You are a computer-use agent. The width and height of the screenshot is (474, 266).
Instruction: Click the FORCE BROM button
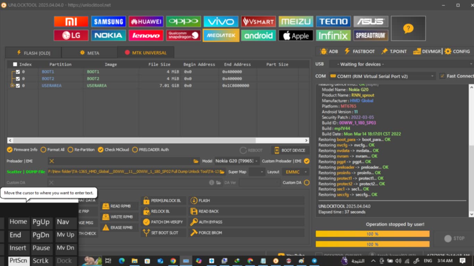point(246,233)
